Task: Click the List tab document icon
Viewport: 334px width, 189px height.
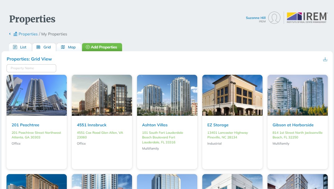Action: 15,47
